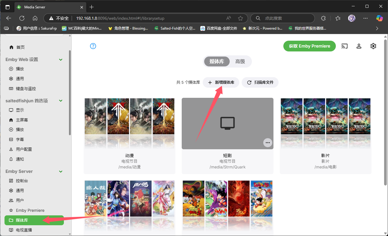Collapse the Emby Web 设置 section
This screenshot has height=236, width=388.
point(61,60)
